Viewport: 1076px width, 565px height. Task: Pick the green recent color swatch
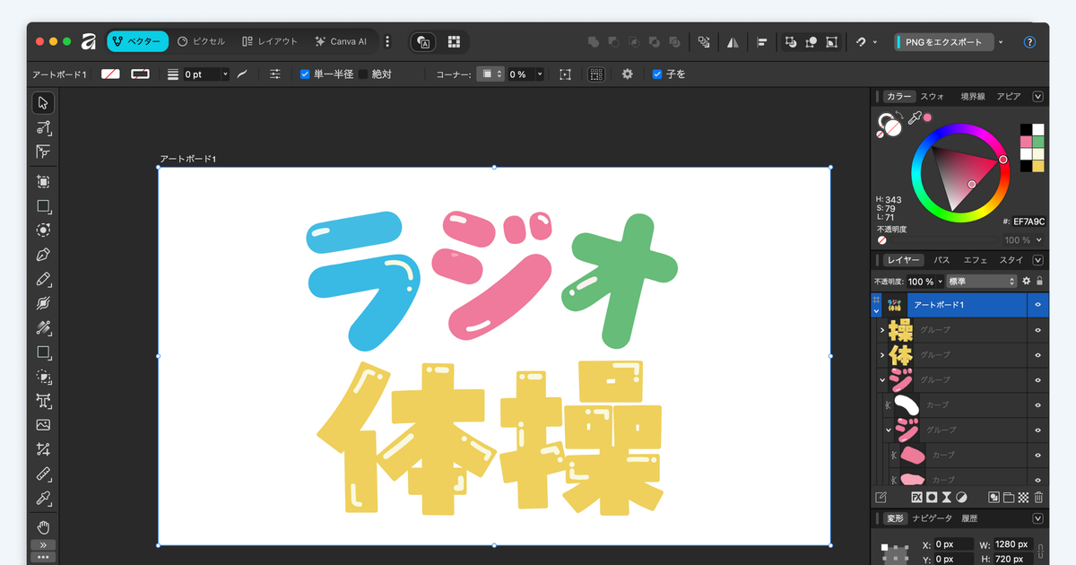[1038, 142]
